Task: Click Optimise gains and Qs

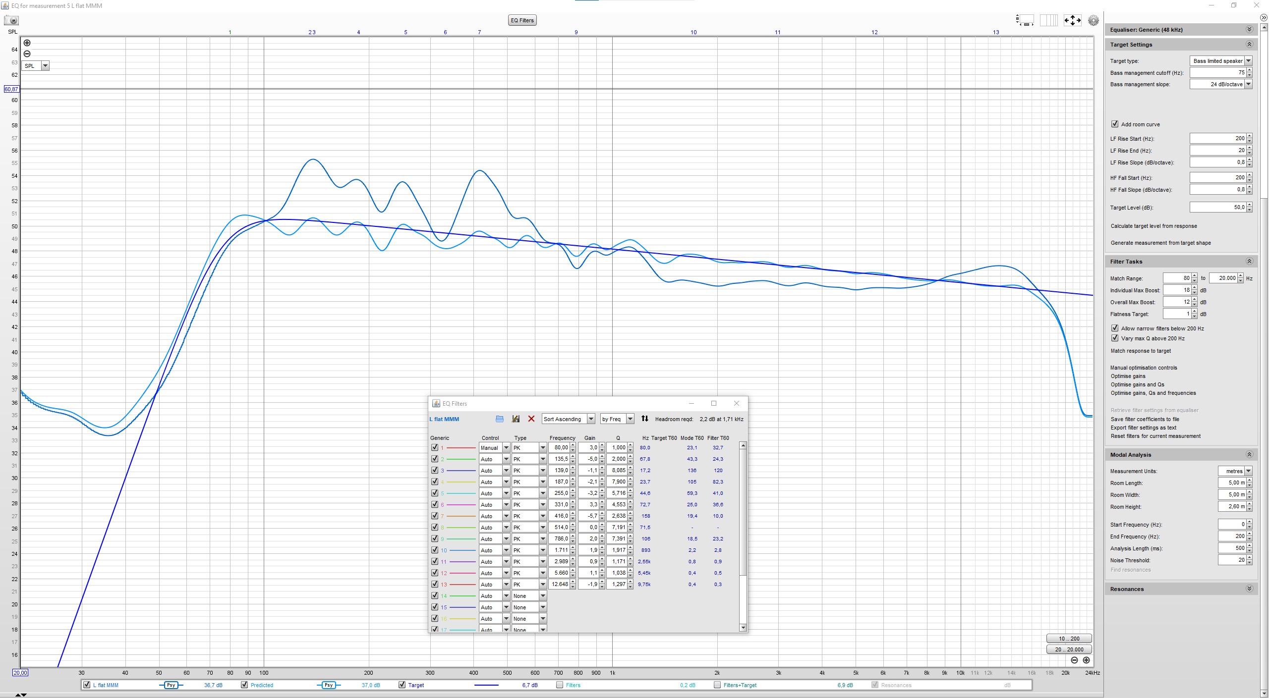Action: (1137, 384)
